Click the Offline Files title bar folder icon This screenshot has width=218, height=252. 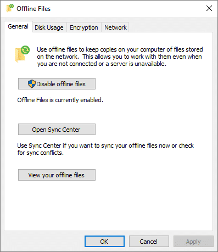(x=10, y=8)
